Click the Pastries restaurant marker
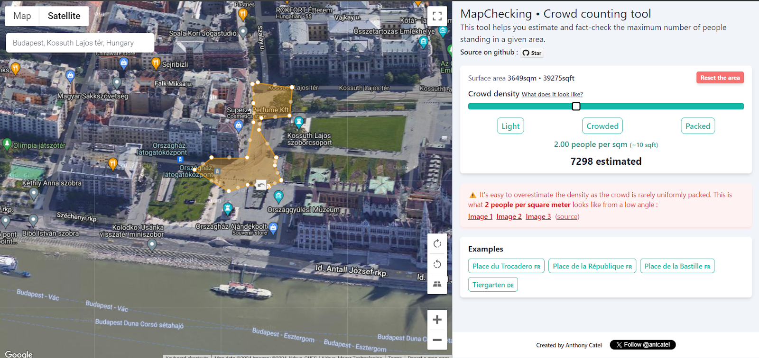The height and width of the screenshot is (358, 759). (243, 14)
